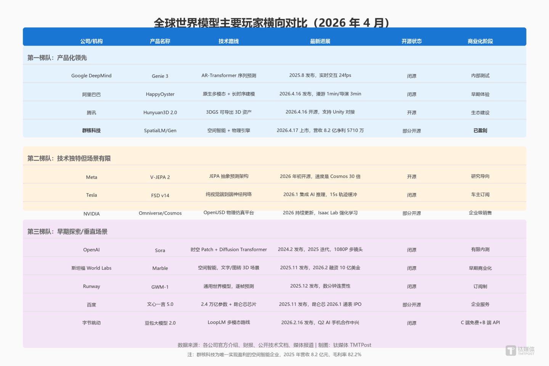The width and height of the screenshot is (549, 366).
Task: Click the 最新进展 column header
Action: [x=319, y=41]
